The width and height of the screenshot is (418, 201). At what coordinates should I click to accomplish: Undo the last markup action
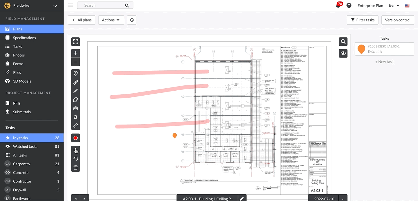coord(76,159)
